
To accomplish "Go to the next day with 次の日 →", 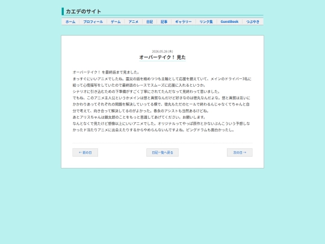I will (x=240, y=152).
